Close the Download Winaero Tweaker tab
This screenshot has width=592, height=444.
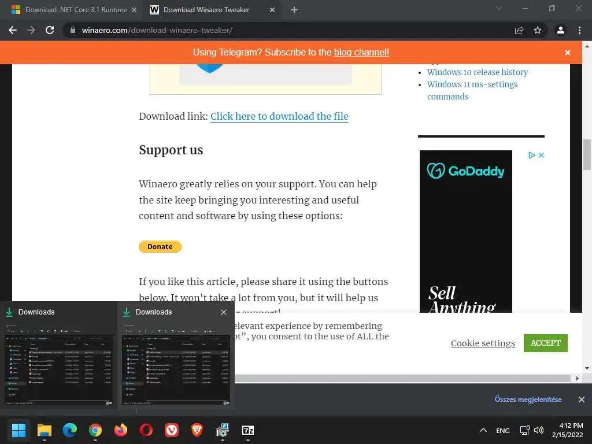click(x=272, y=10)
